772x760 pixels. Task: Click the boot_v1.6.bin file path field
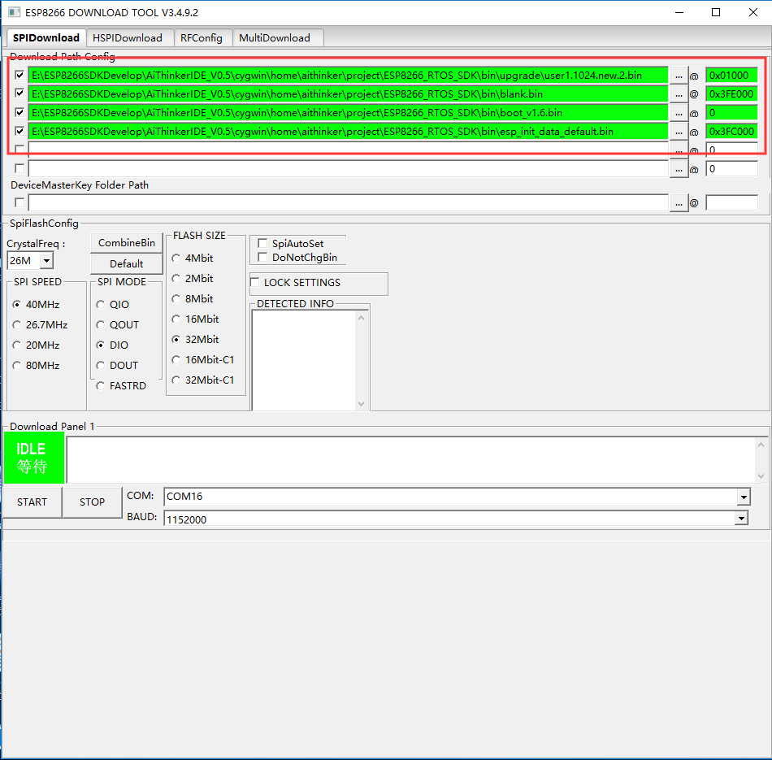point(349,113)
